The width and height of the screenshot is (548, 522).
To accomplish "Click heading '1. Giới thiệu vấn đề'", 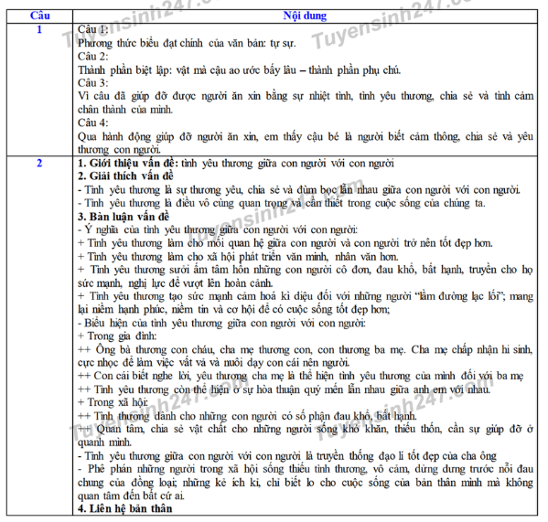I will [128, 163].
